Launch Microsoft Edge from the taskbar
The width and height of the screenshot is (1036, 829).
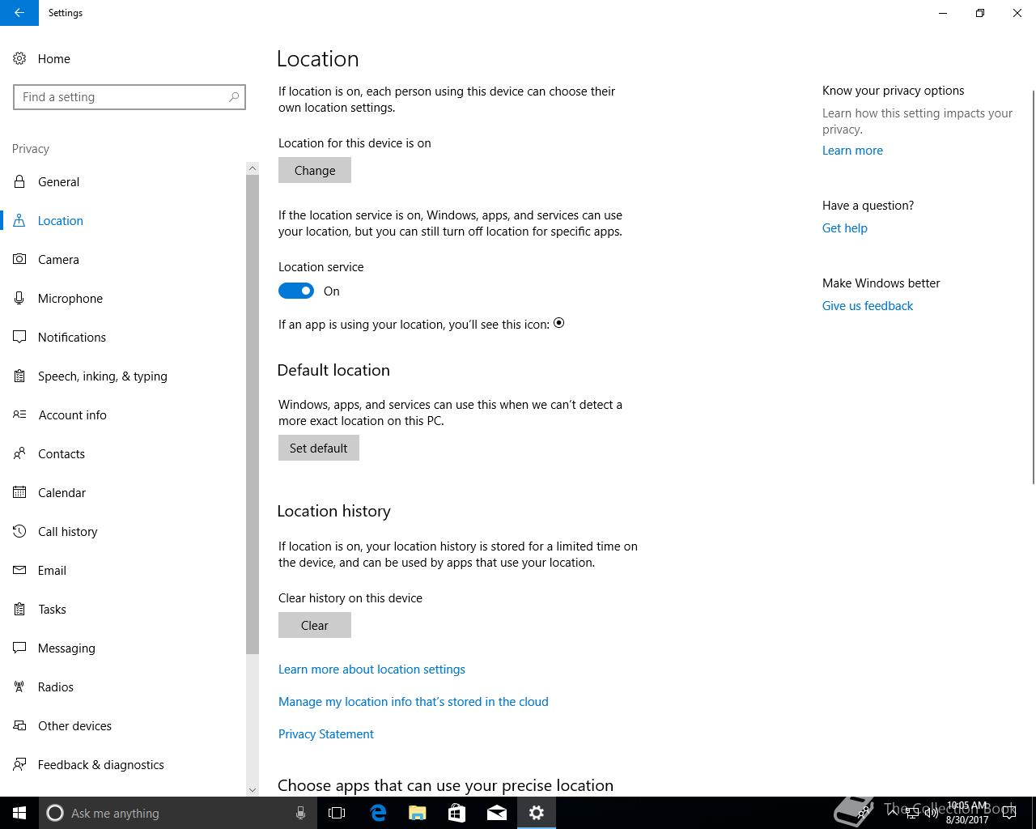pos(378,813)
